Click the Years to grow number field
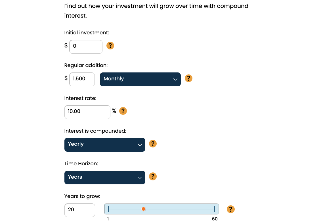 [x=79, y=210]
